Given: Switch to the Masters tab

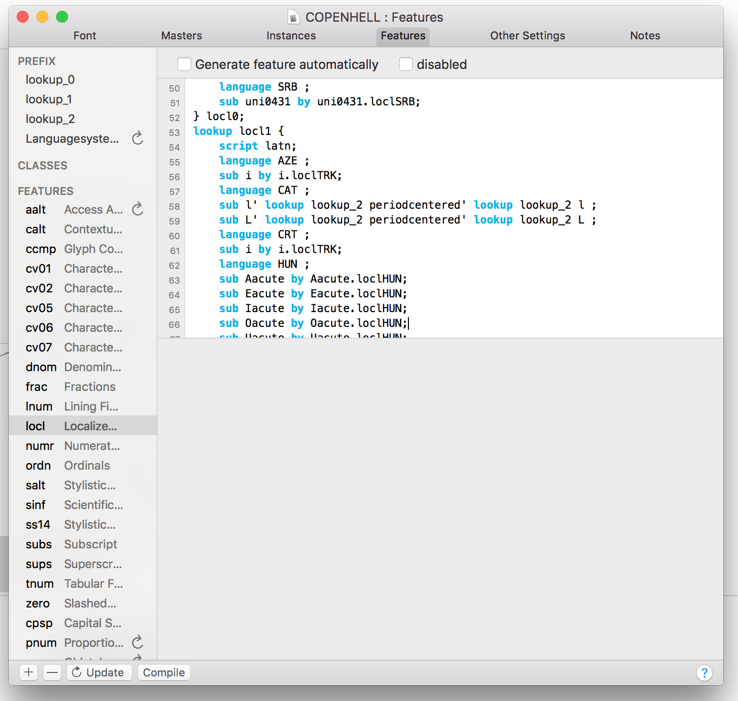Looking at the screenshot, I should 181,36.
